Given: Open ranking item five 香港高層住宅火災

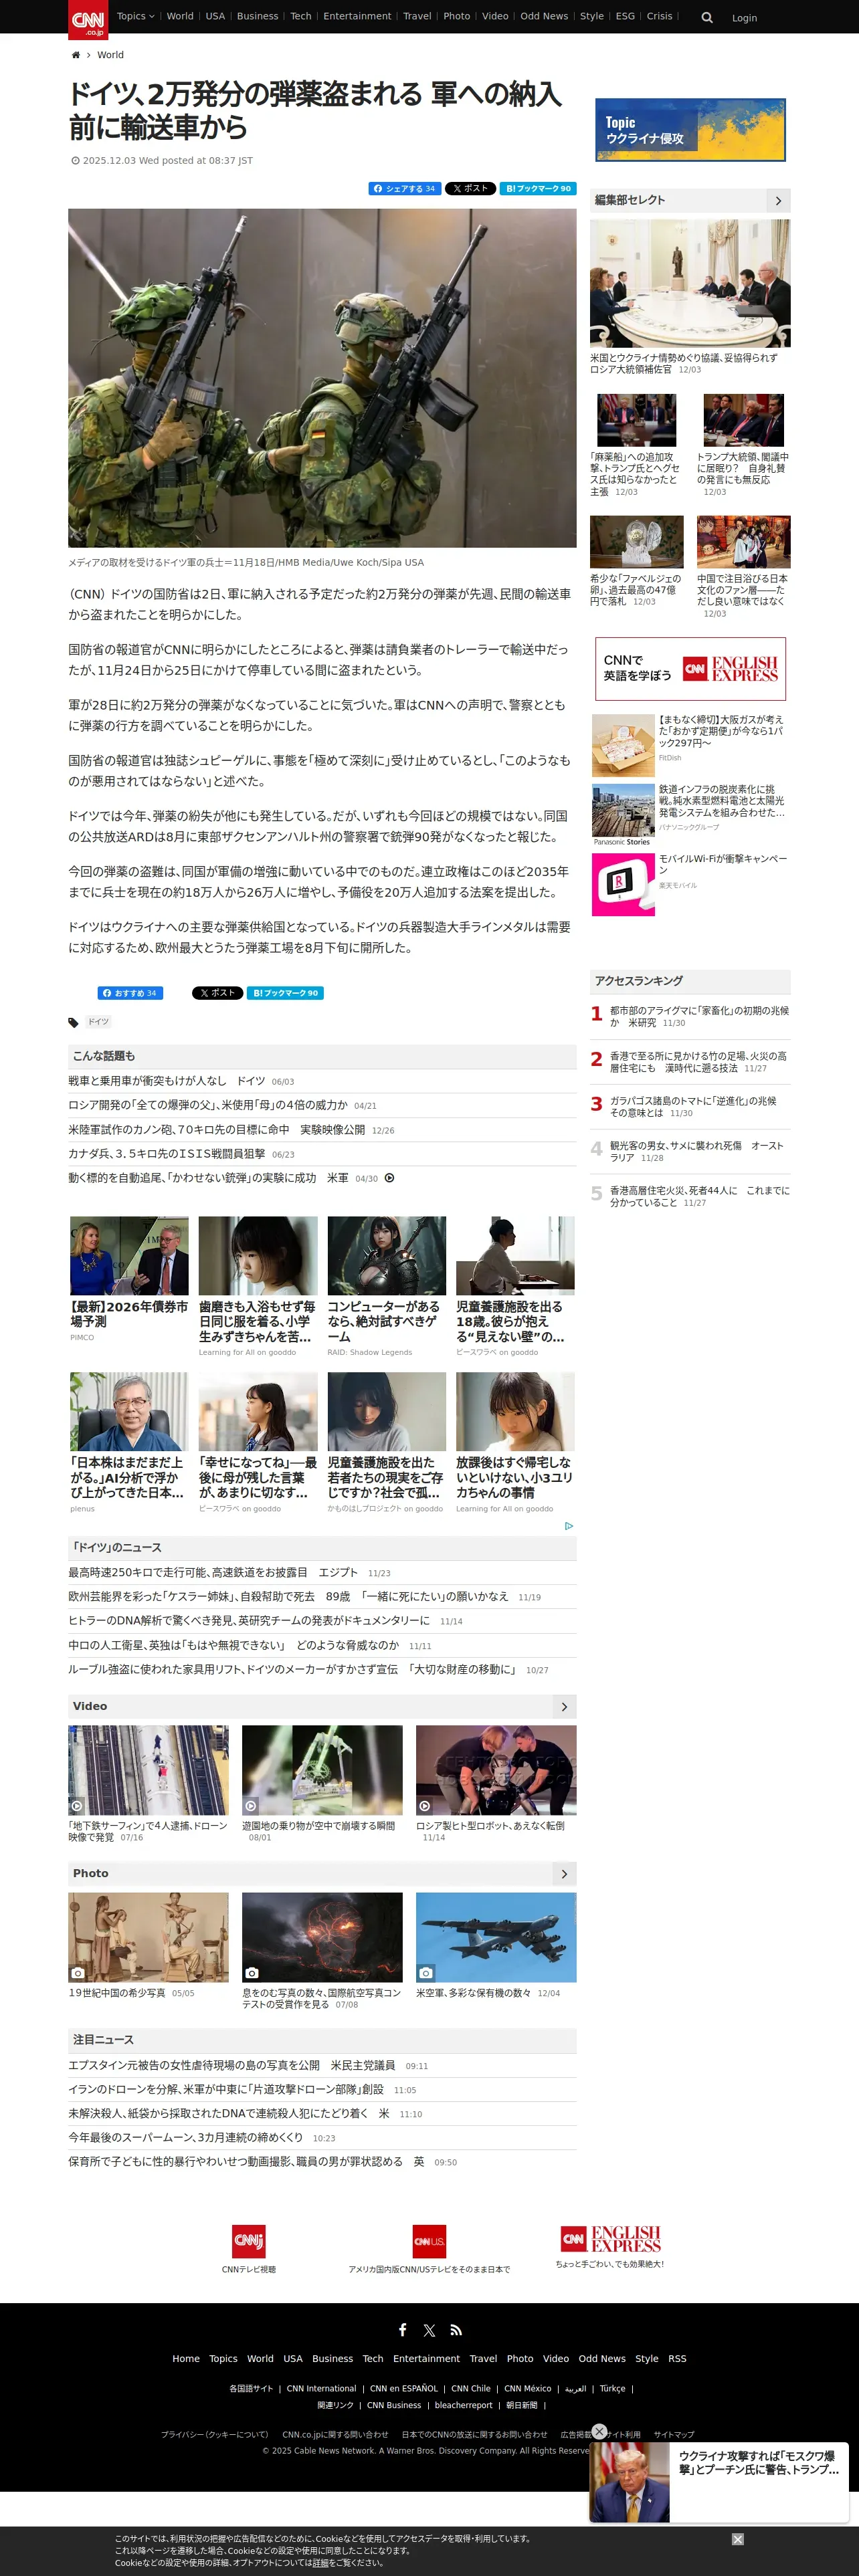Looking at the screenshot, I should pos(699,1197).
